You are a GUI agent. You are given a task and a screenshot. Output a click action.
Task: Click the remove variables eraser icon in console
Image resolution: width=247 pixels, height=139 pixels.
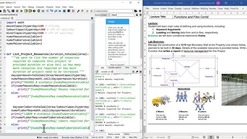[x=137, y=72]
